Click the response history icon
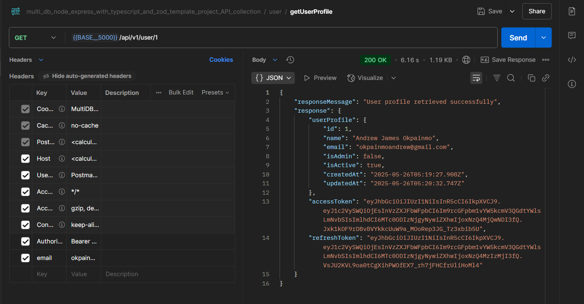 pos(290,60)
